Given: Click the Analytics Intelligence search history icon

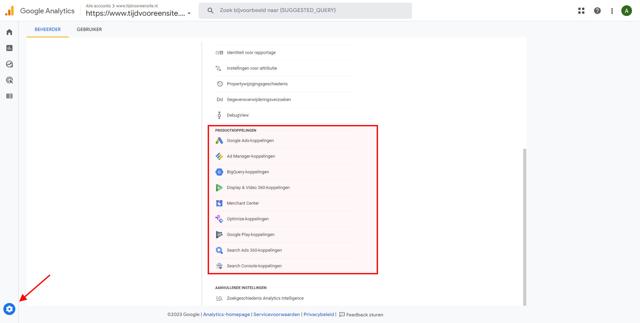Looking at the screenshot, I should 219,298.
